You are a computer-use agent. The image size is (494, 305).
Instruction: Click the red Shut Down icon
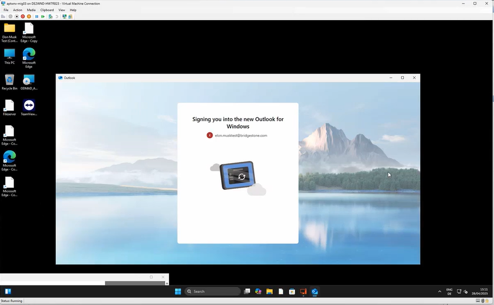coord(23,17)
